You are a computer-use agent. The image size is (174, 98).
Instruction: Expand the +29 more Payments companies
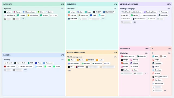(x=23, y=19)
